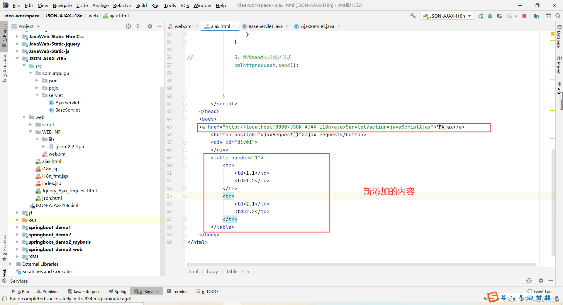Open the Spring tool window button
Screen dimensions: 563x305
coord(117,291)
